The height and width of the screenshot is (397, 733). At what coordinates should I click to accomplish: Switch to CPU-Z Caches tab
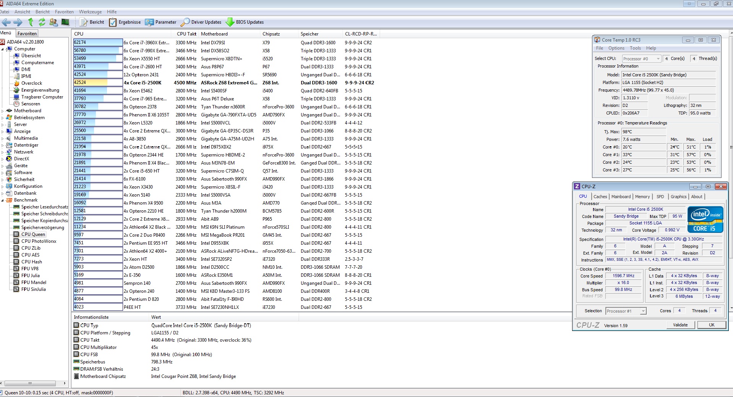600,197
